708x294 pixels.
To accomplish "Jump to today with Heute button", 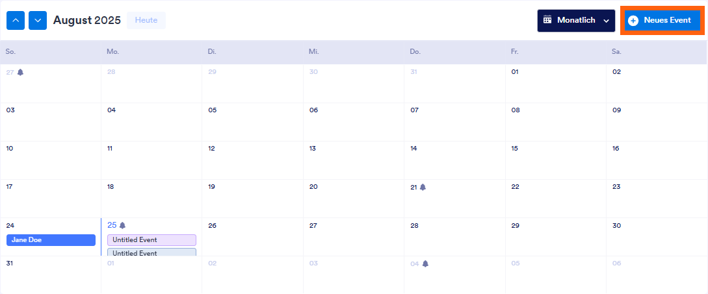I will pos(146,20).
